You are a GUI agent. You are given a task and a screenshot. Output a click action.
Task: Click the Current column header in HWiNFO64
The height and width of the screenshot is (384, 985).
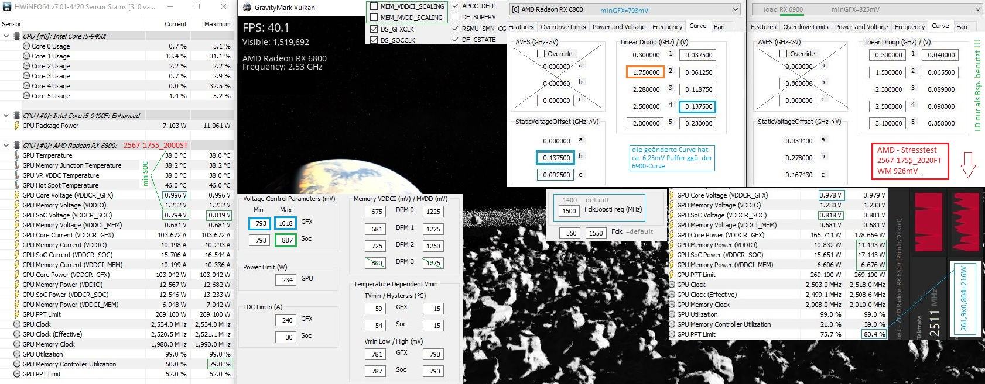[x=176, y=24]
